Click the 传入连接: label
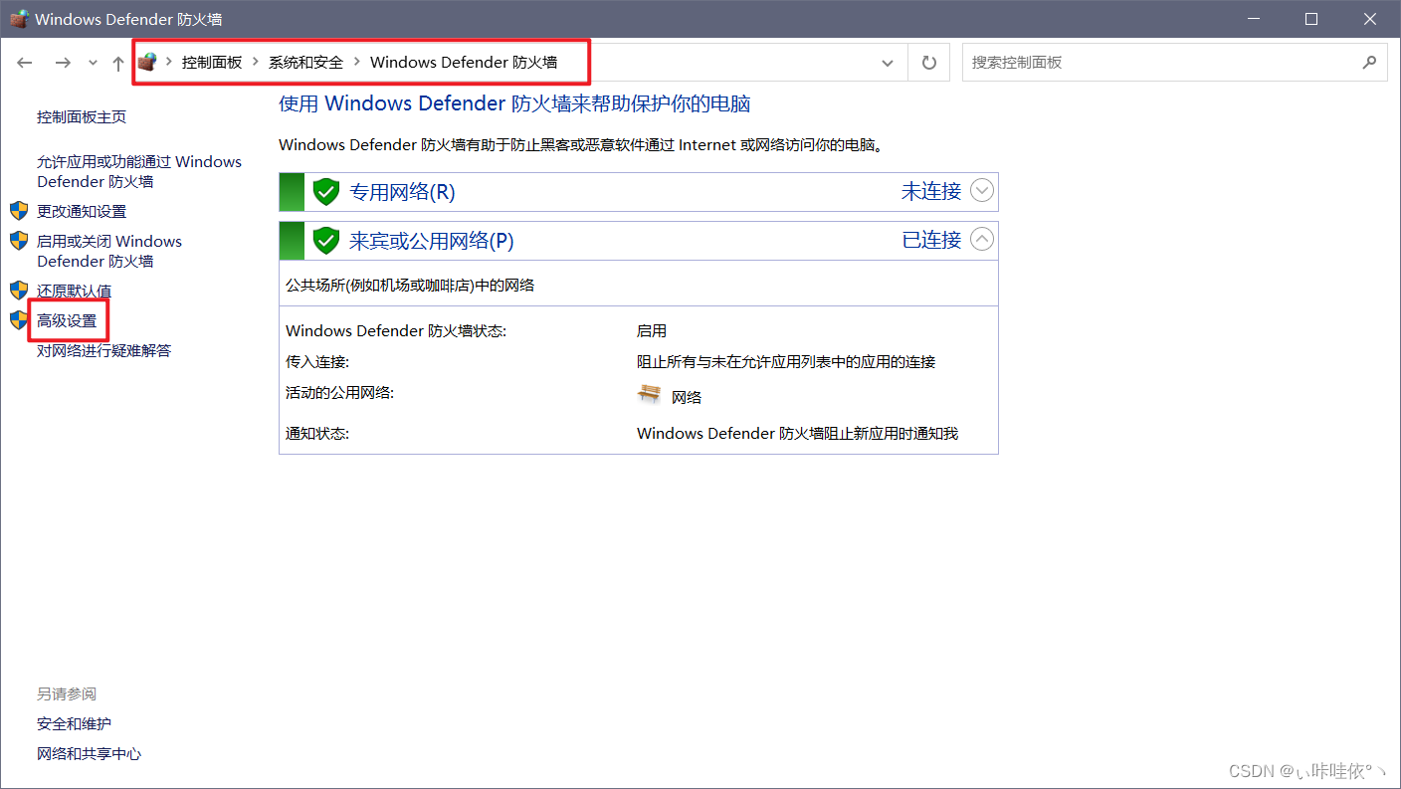 point(317,361)
